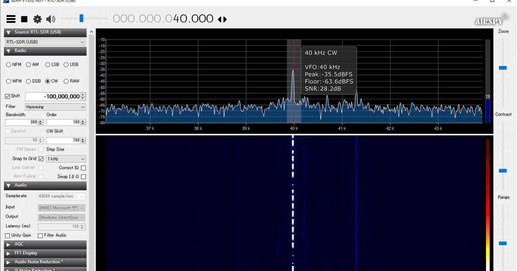Open the Filter dropdown showing Hamming

tap(55, 107)
